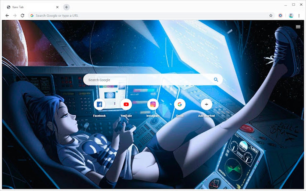The height and width of the screenshot is (191, 306).
Task: Open the extension icon beside the bookmark star
Action: tap(280, 16)
